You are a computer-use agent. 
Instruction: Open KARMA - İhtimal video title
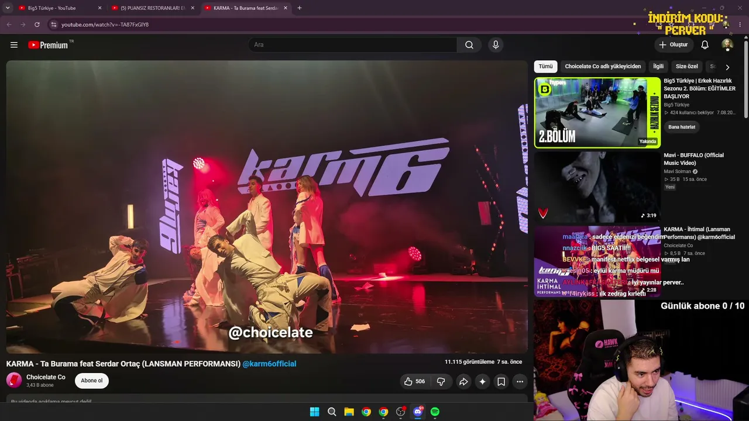[x=699, y=233]
